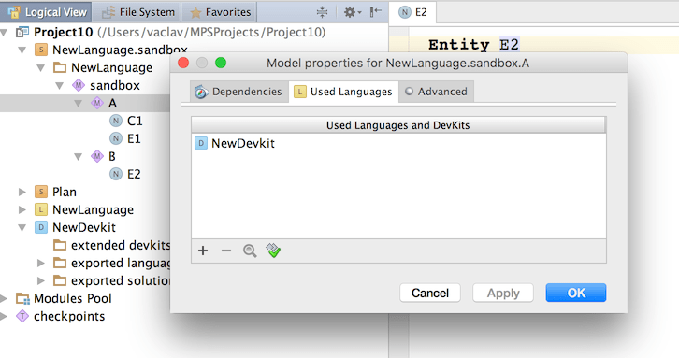Screen dimensions: 679x358
Task: Click the extended devkits folder icon
Action: pos(60,245)
